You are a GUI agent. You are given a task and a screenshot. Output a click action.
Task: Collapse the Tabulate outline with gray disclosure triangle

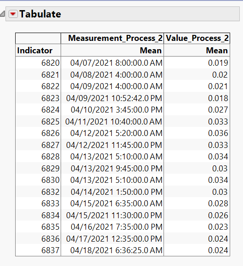coord(2,14)
